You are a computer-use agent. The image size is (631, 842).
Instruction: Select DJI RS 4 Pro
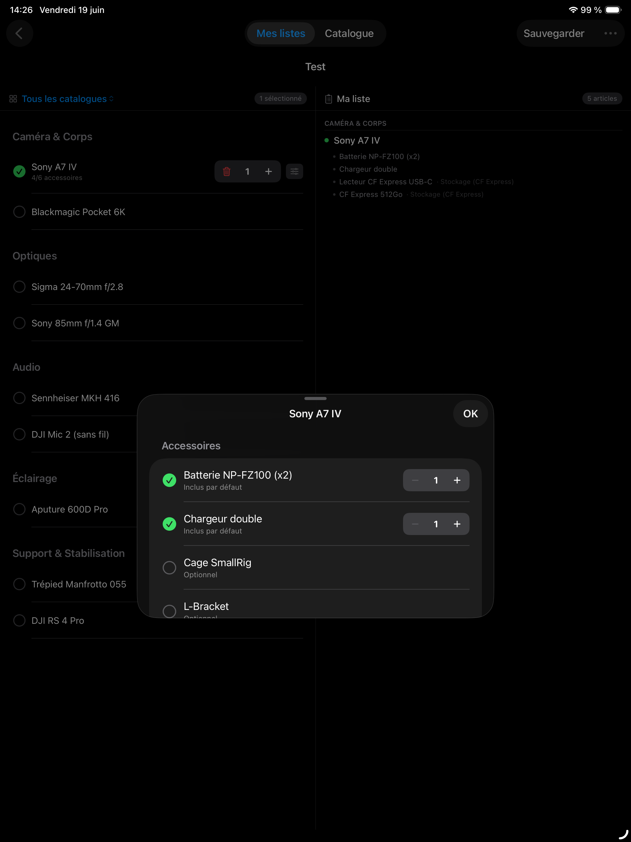(19, 620)
